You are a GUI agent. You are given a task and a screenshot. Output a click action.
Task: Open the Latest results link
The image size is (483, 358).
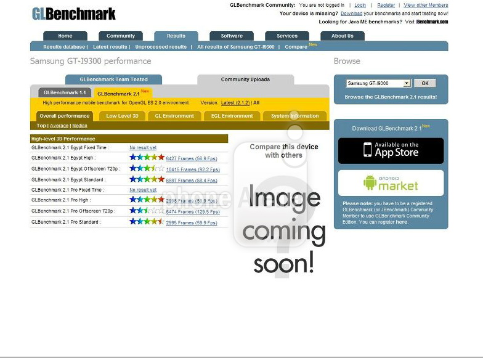coord(110,47)
